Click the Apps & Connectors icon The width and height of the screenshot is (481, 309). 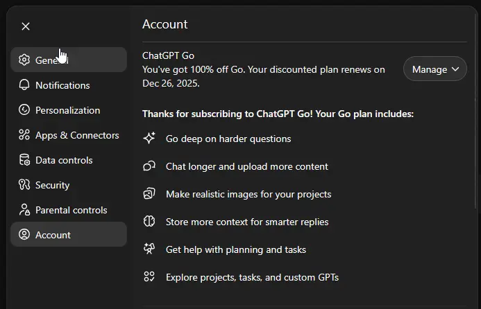(x=24, y=134)
